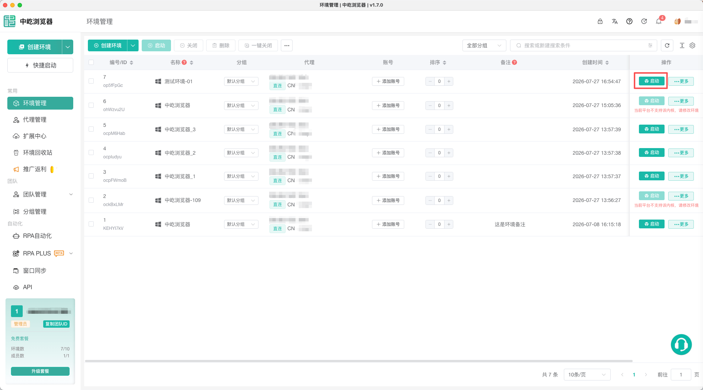Adjust row height with the spacing icon

click(682, 45)
